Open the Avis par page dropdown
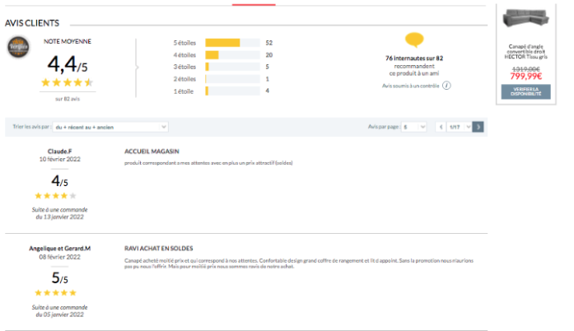Viewport: 574px width, 331px height. [x=413, y=127]
